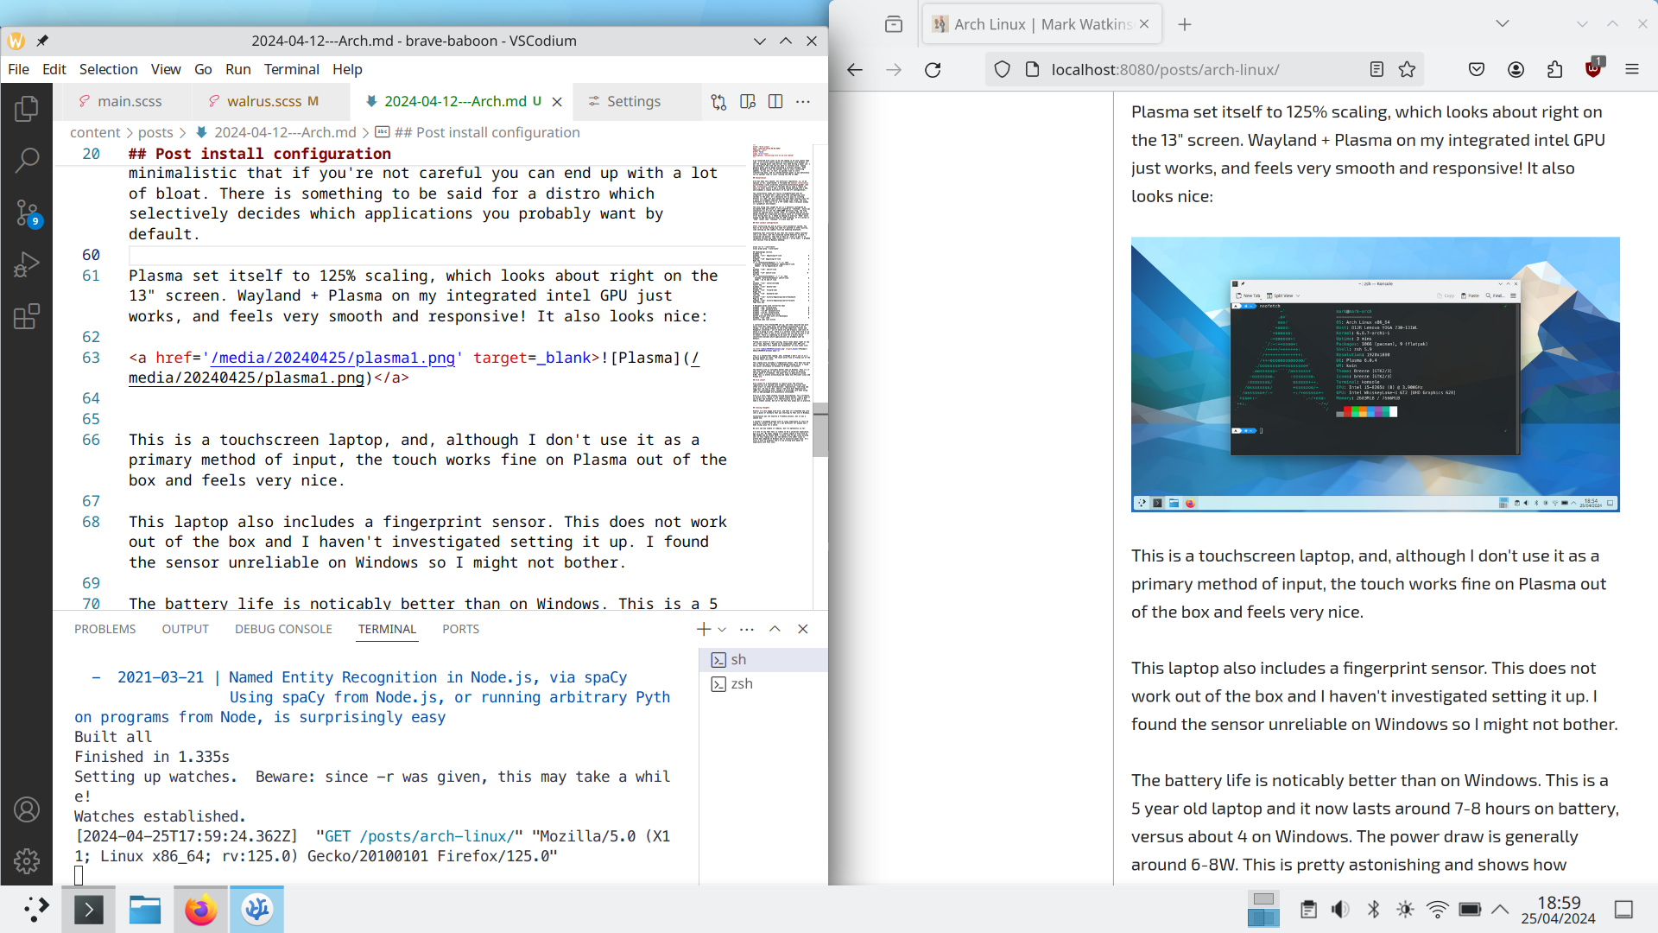Select the zsh terminal session
Viewport: 1658px width, 933px height.
pyautogui.click(x=741, y=684)
